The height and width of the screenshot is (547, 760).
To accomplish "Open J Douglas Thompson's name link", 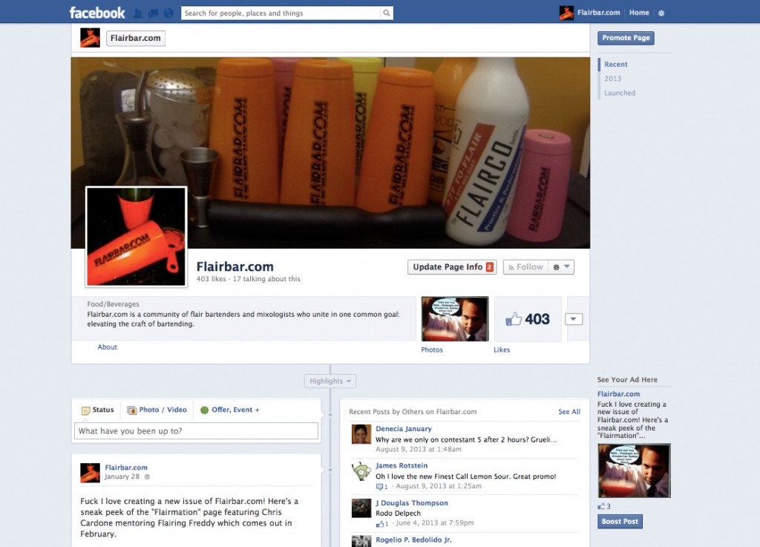I will 411,503.
